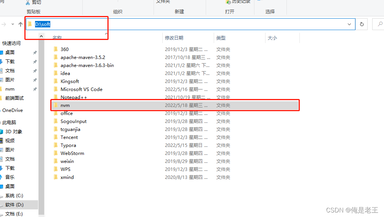Sort by 类型 column header

pos(221,38)
